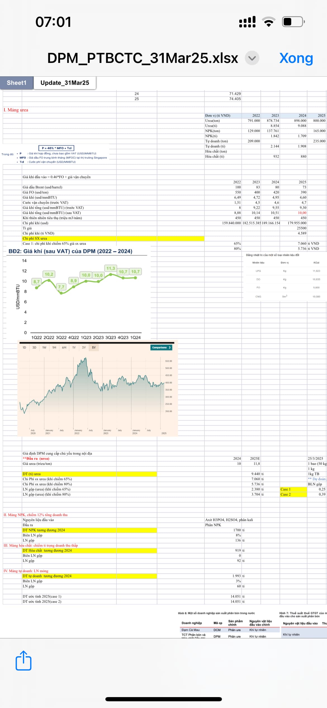Select the 1W range in price chart
The image size is (327, 708).
(44, 348)
